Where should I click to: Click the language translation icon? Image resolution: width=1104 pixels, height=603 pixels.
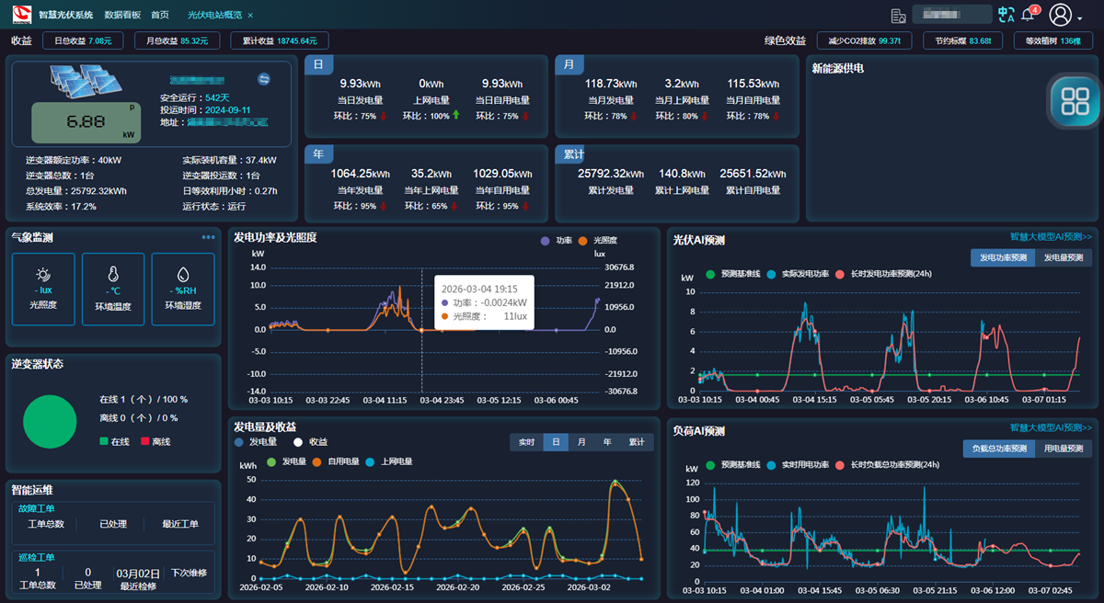(x=1006, y=15)
